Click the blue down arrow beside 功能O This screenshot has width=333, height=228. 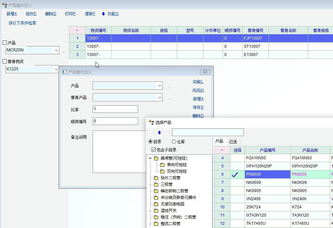pyautogui.click(x=103, y=14)
